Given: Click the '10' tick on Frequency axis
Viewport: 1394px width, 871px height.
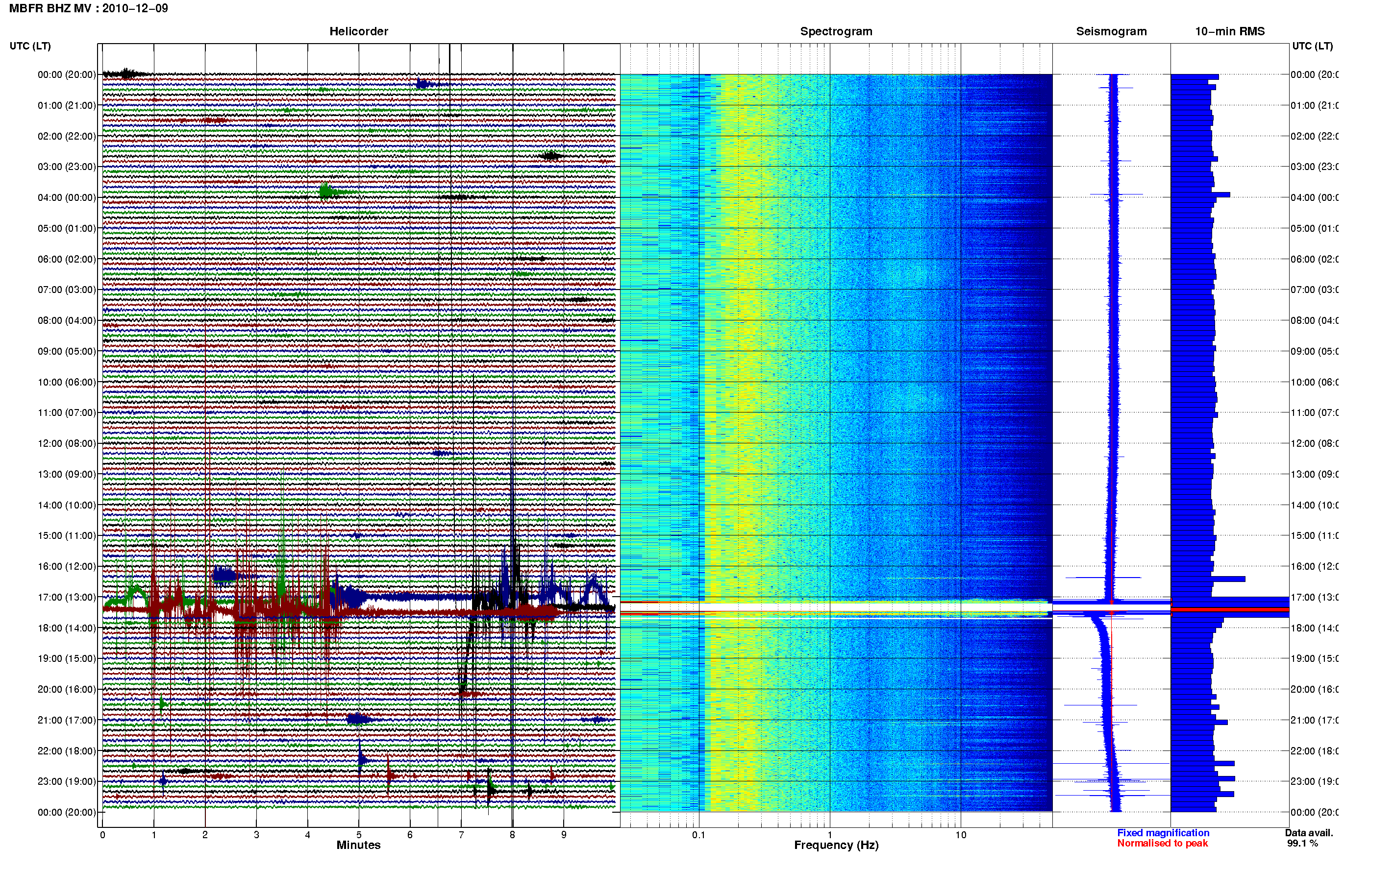Looking at the screenshot, I should [x=961, y=835].
